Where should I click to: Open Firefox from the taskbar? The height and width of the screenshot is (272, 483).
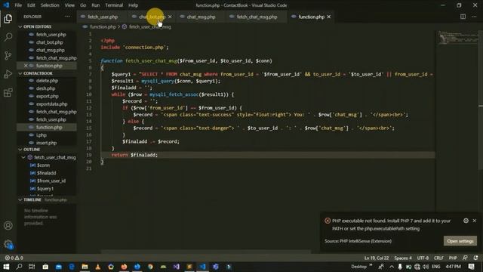[124, 267]
